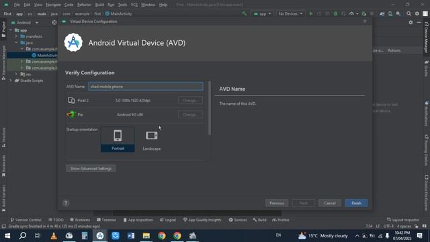Click the Sync Project with Gradle icon
The width and height of the screenshot is (430, 242).
pyautogui.click(x=382, y=13)
